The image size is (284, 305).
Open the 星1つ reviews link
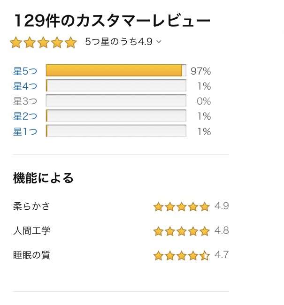point(25,132)
